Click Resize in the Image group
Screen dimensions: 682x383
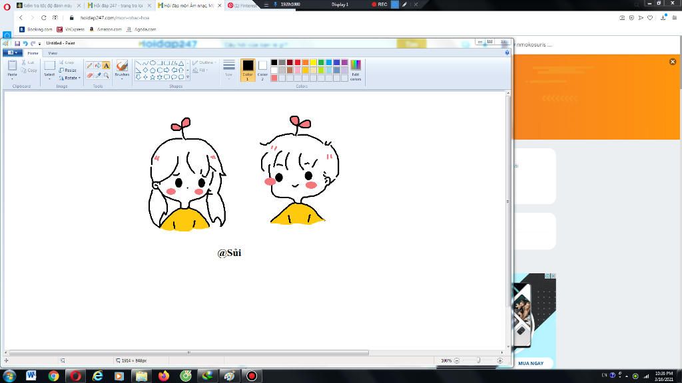click(67, 70)
